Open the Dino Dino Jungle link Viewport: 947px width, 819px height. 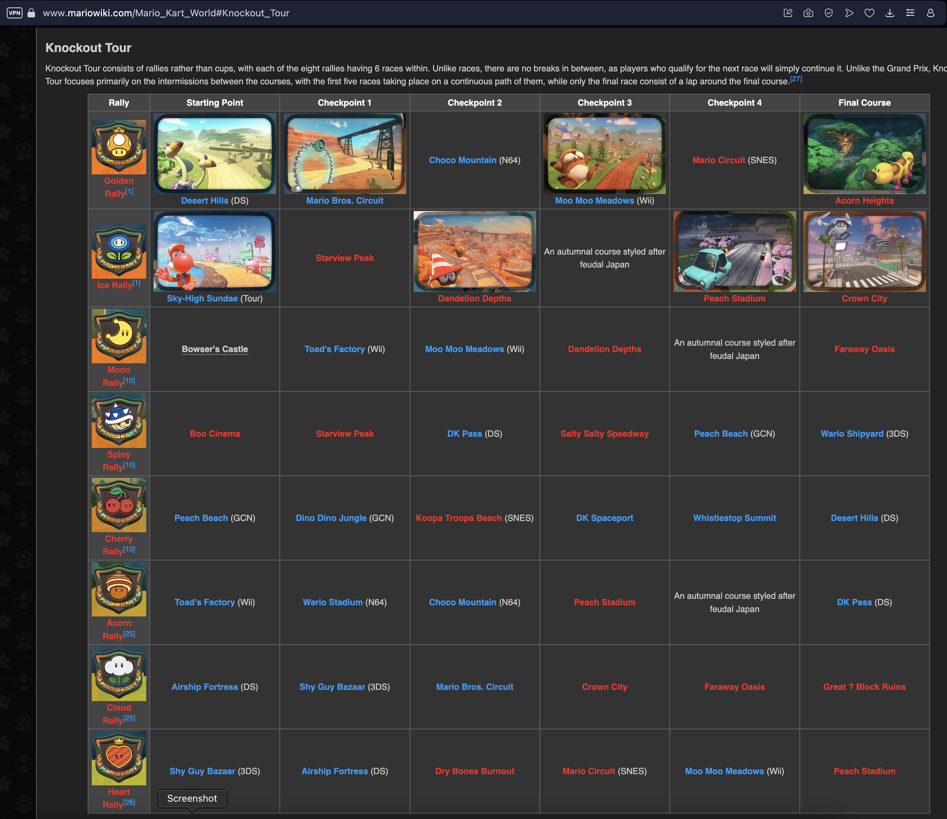331,518
